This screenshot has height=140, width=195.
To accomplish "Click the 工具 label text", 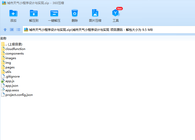I will 116,21.
